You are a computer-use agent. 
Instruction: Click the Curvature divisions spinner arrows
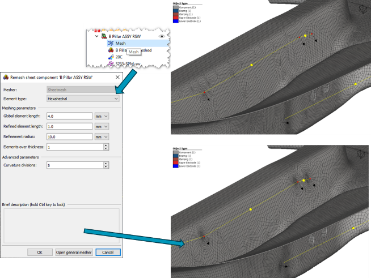click(106, 165)
